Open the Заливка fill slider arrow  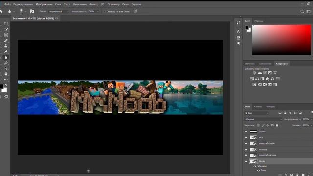(x=311, y=125)
